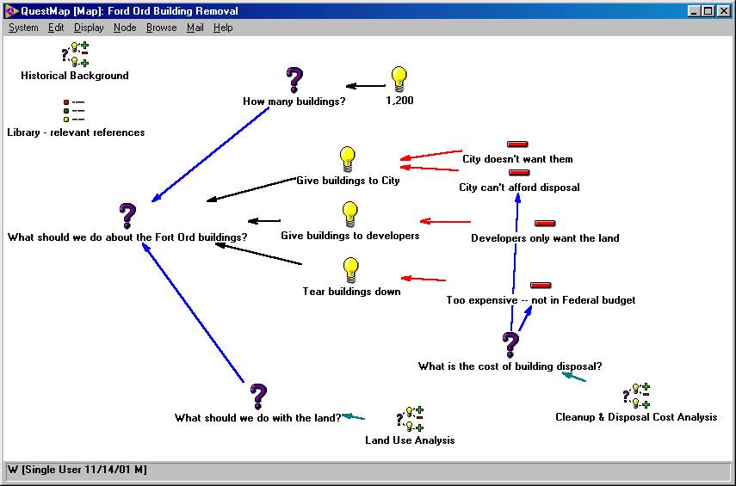This screenshot has width=736, height=486.
Task: Click the red arrow from 'Developers only want the land'
Action: (445, 221)
